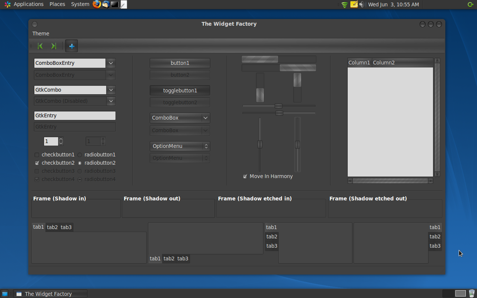Click the blue plus toolbar button

72,46
